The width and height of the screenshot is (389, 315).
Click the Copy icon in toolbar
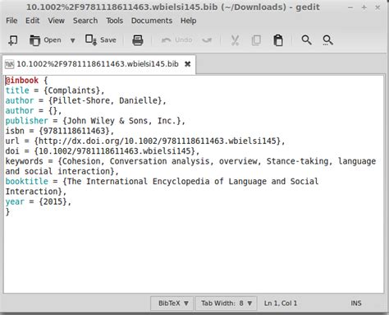256,40
